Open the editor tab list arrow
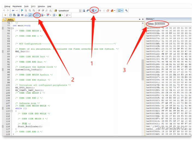This screenshot has height=141, width=196. pyautogui.click(x=139, y=19)
